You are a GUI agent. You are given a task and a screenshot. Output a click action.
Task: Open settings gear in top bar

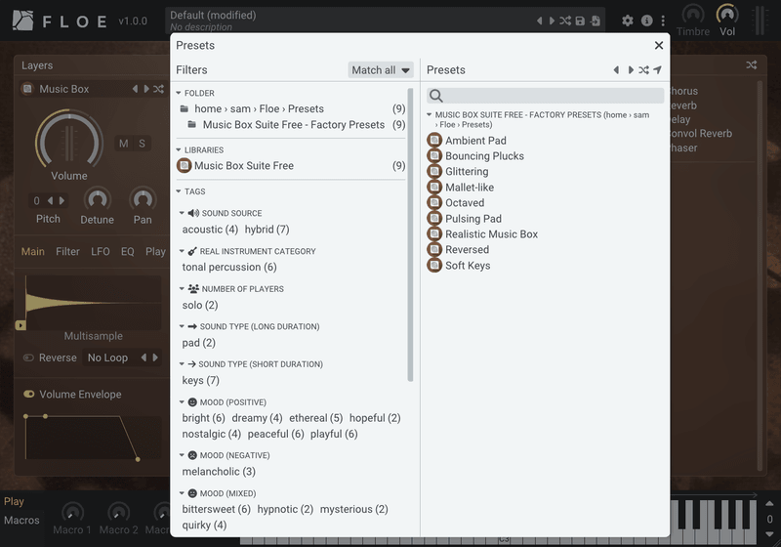pos(628,21)
